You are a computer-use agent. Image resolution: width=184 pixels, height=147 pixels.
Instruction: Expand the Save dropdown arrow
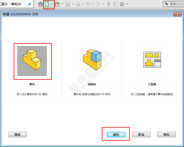[73, 4]
